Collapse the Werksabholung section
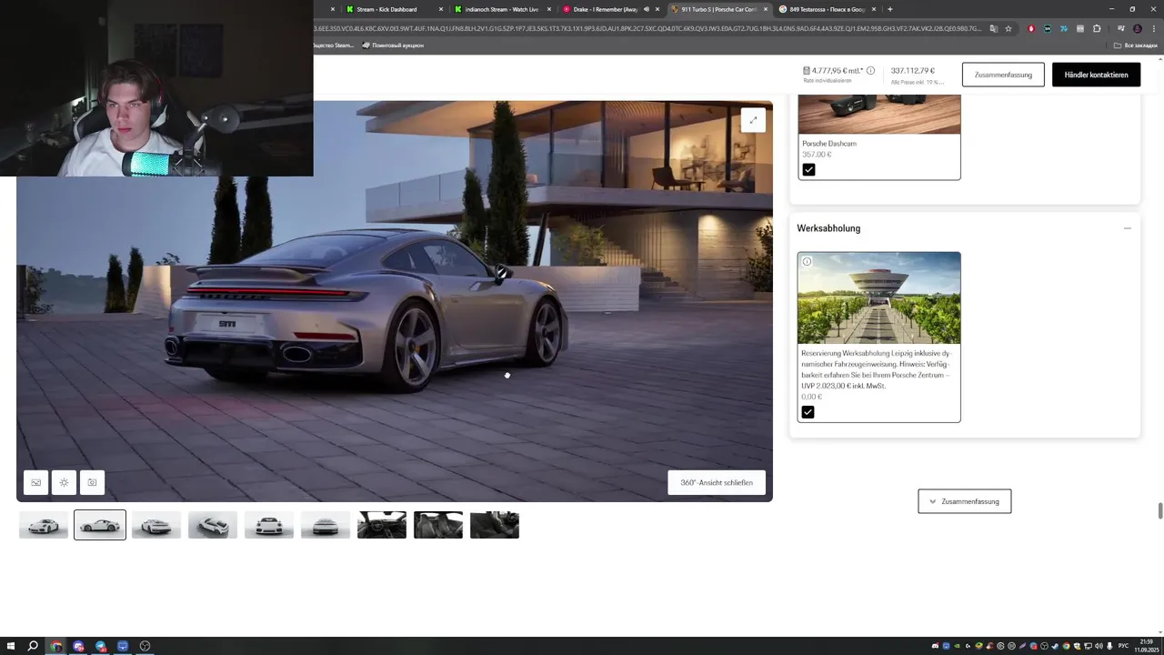The width and height of the screenshot is (1164, 655). click(x=1128, y=228)
